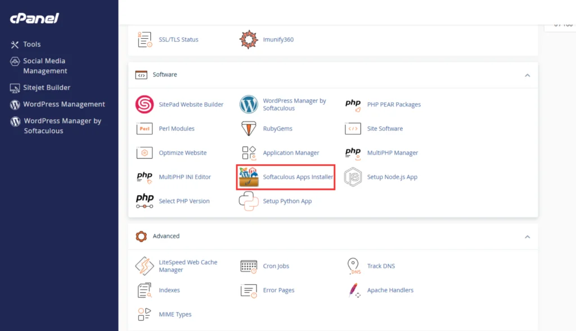576x331 pixels.
Task: Open the Site Software link
Action: click(385, 129)
